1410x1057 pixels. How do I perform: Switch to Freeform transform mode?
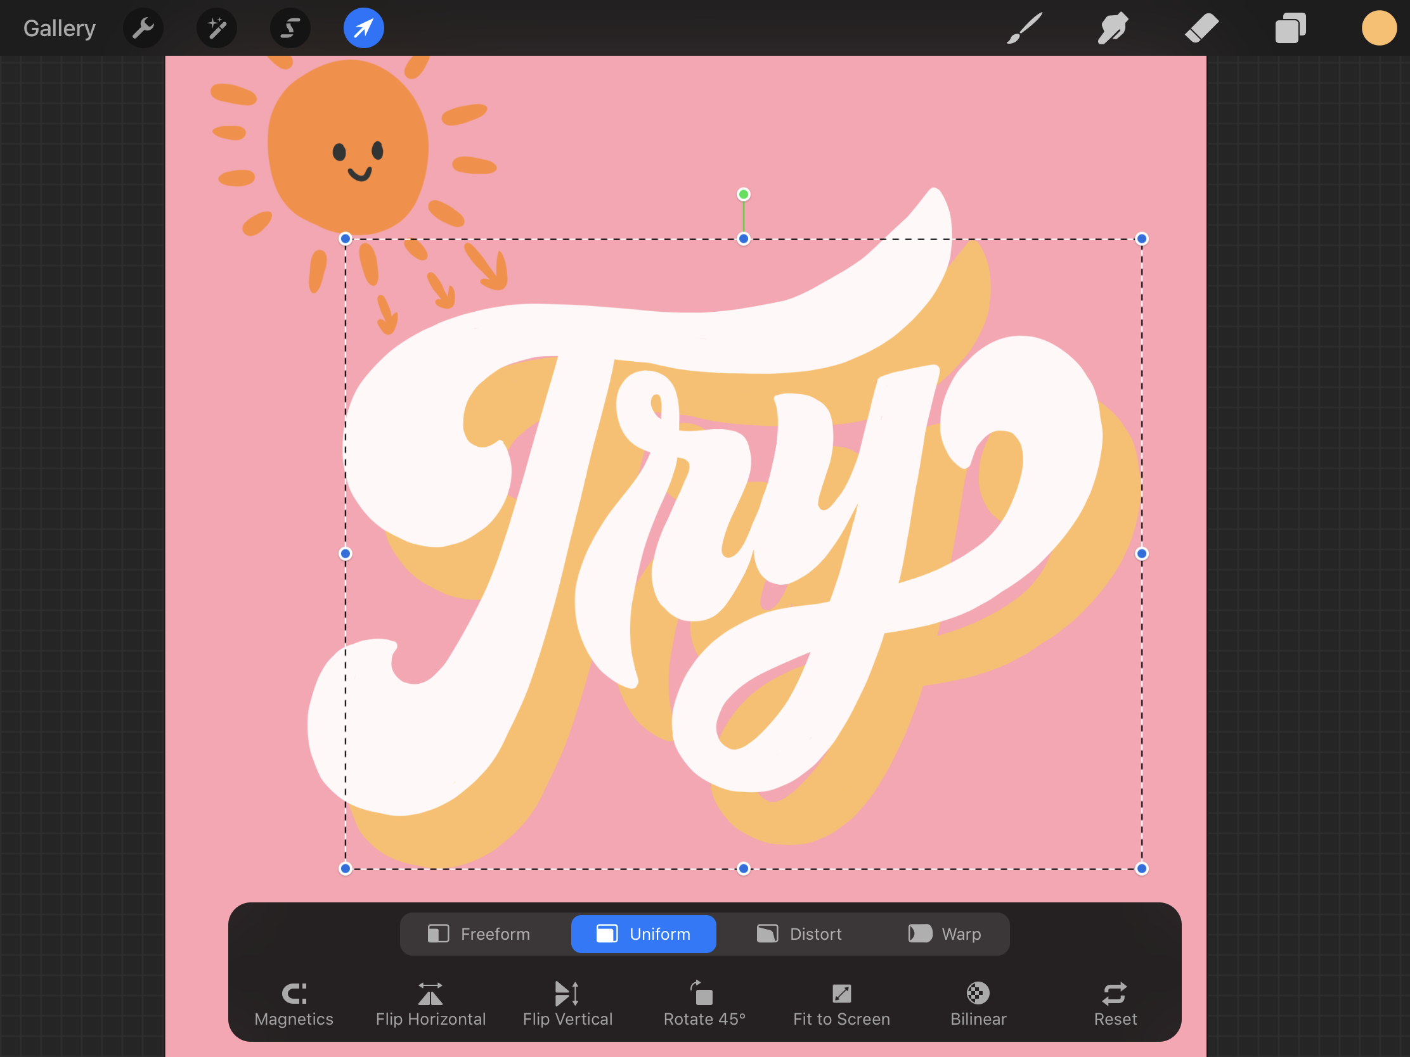479,934
